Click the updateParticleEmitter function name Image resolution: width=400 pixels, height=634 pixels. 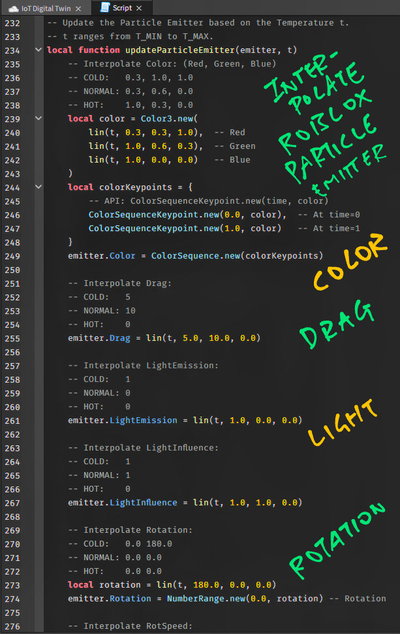[180, 50]
